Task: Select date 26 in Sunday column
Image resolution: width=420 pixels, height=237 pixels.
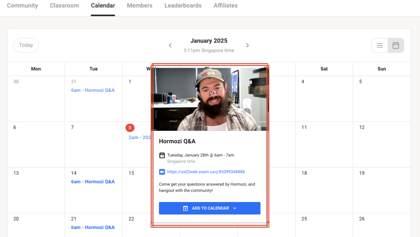Action: (362, 219)
